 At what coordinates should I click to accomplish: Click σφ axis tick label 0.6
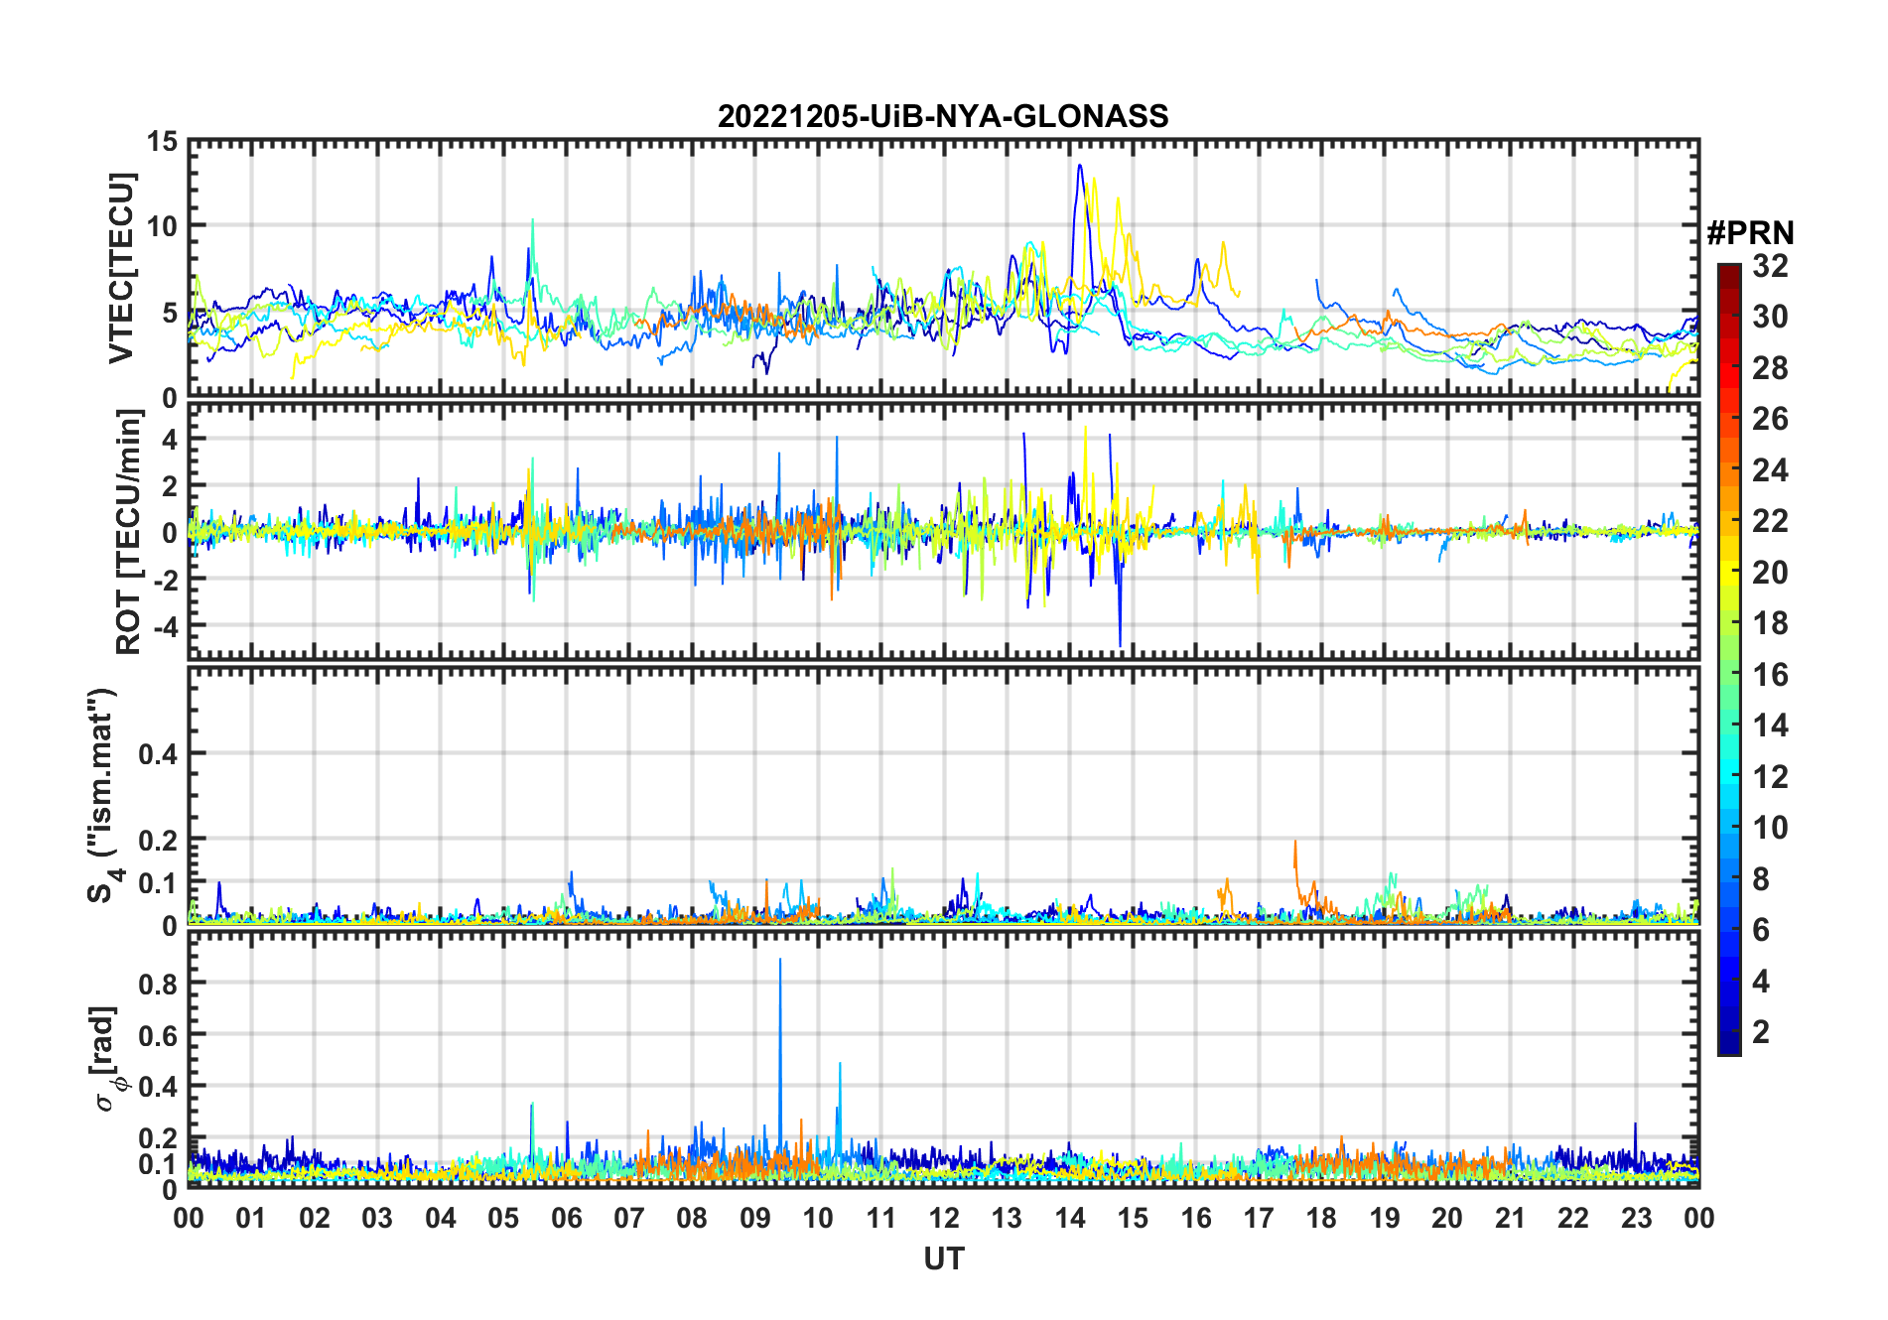point(159,1035)
